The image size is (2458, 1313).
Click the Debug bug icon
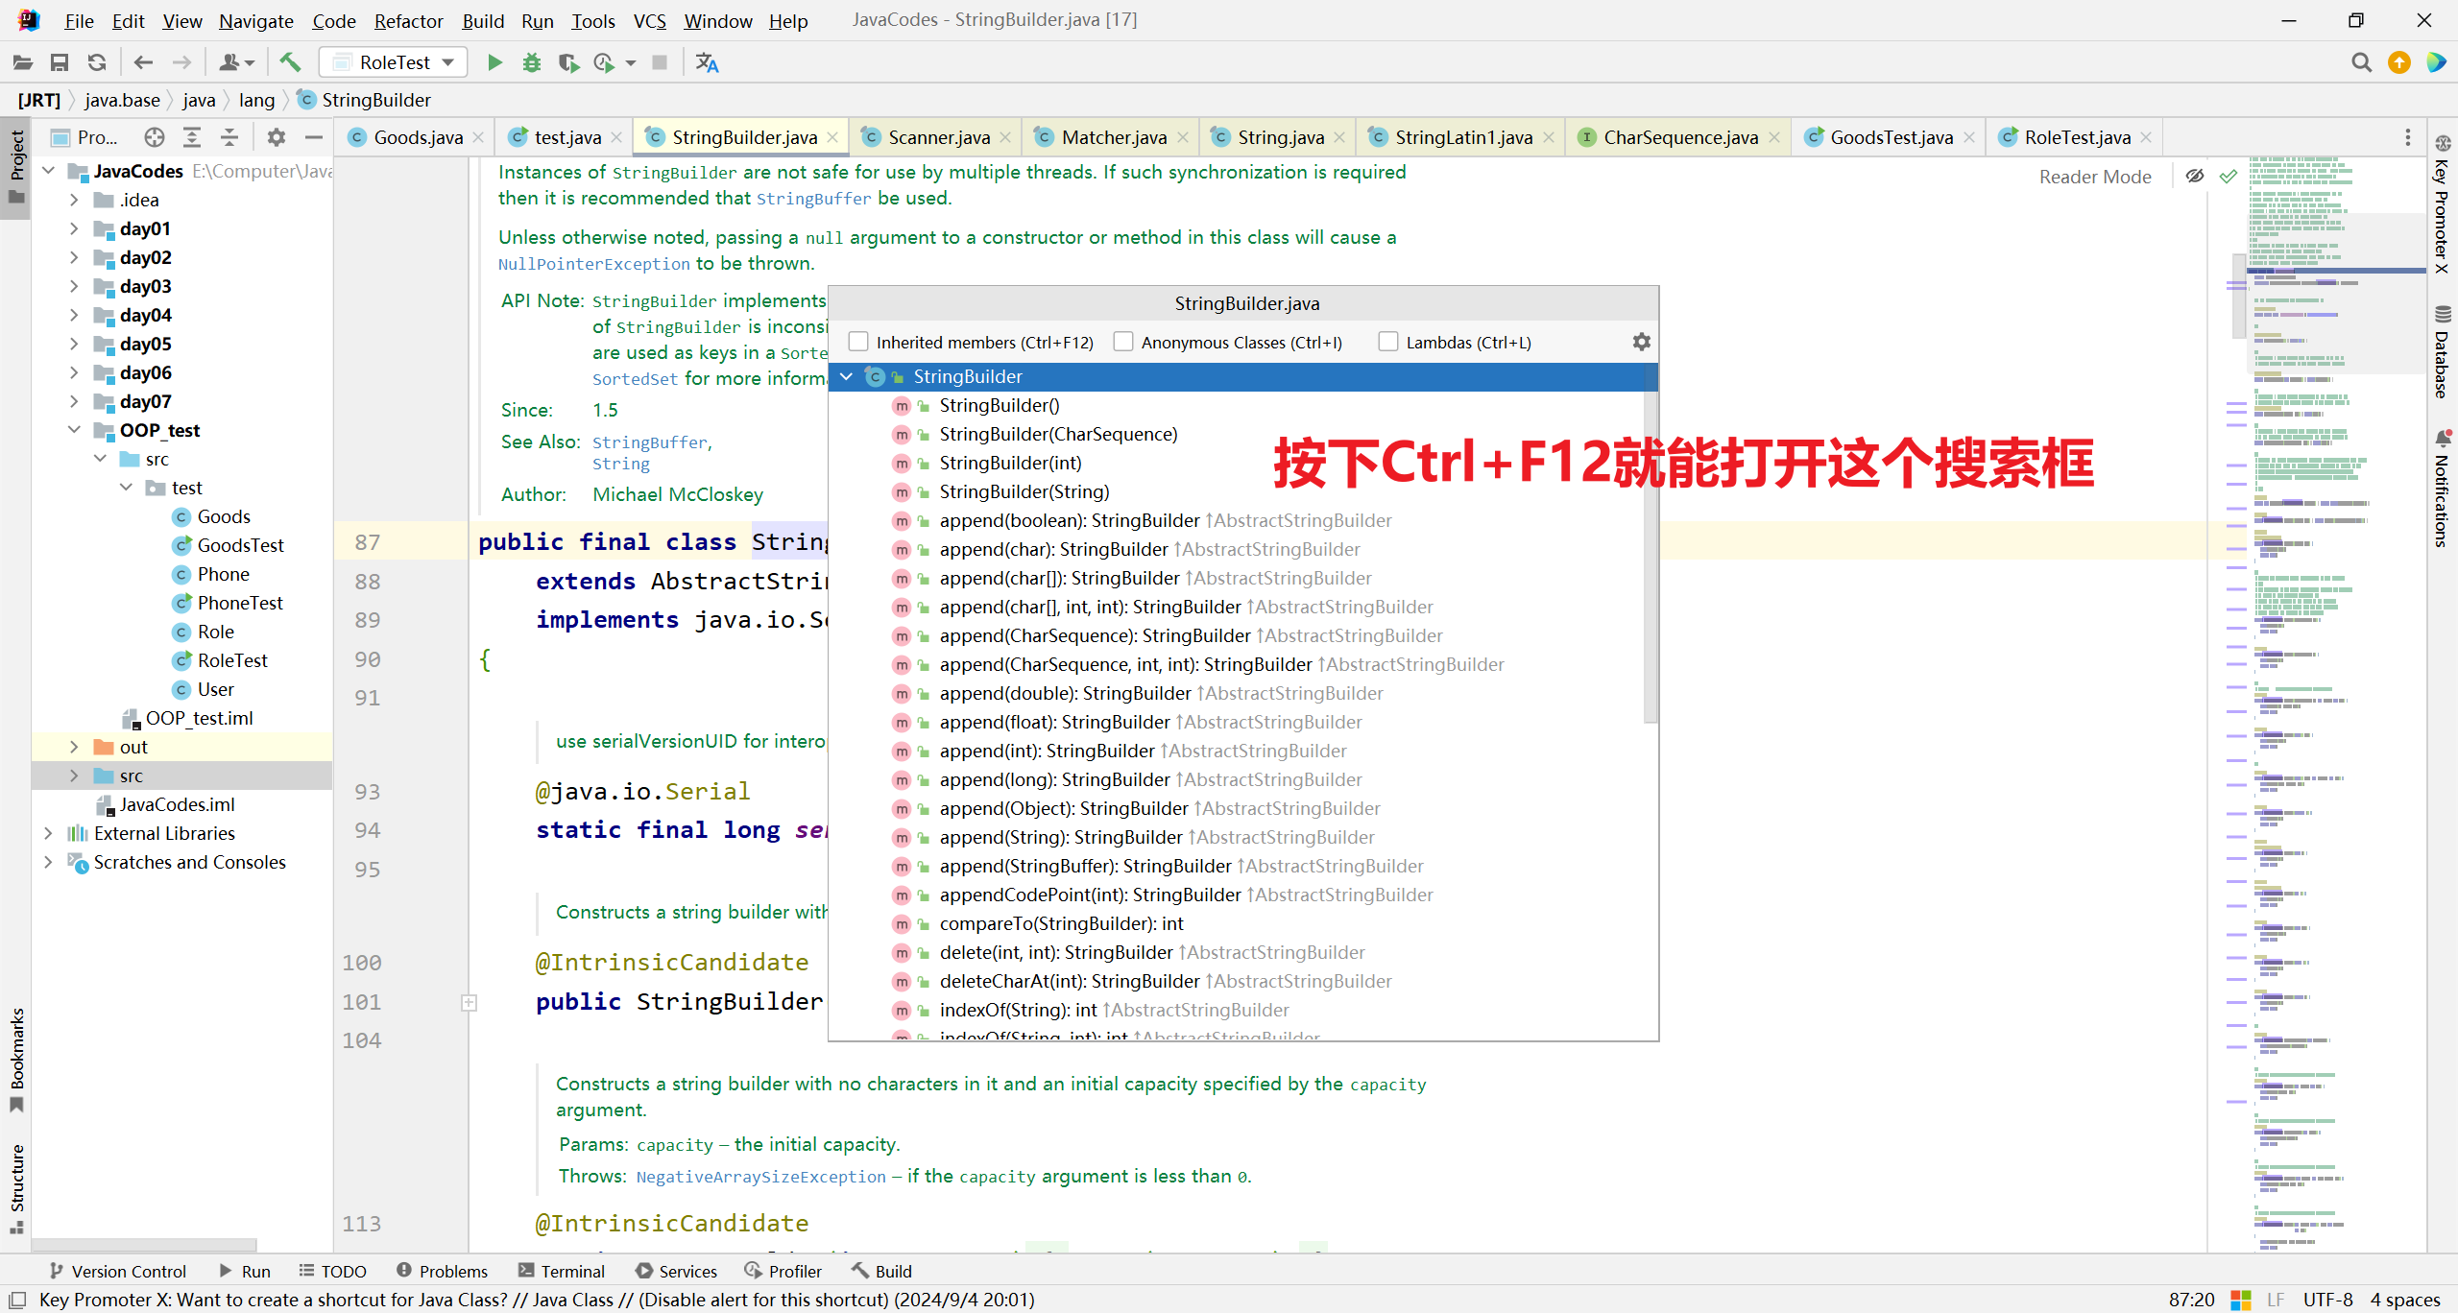point(531,62)
